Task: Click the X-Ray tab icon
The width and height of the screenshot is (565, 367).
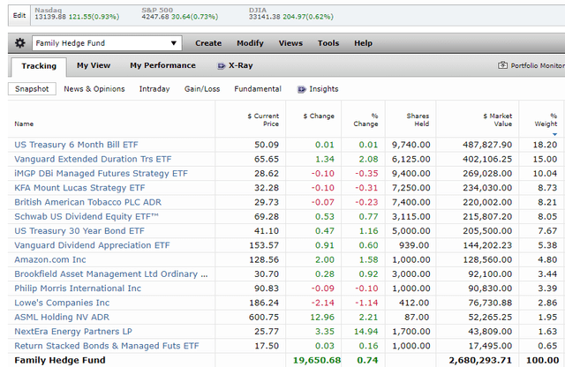Action: coord(221,65)
